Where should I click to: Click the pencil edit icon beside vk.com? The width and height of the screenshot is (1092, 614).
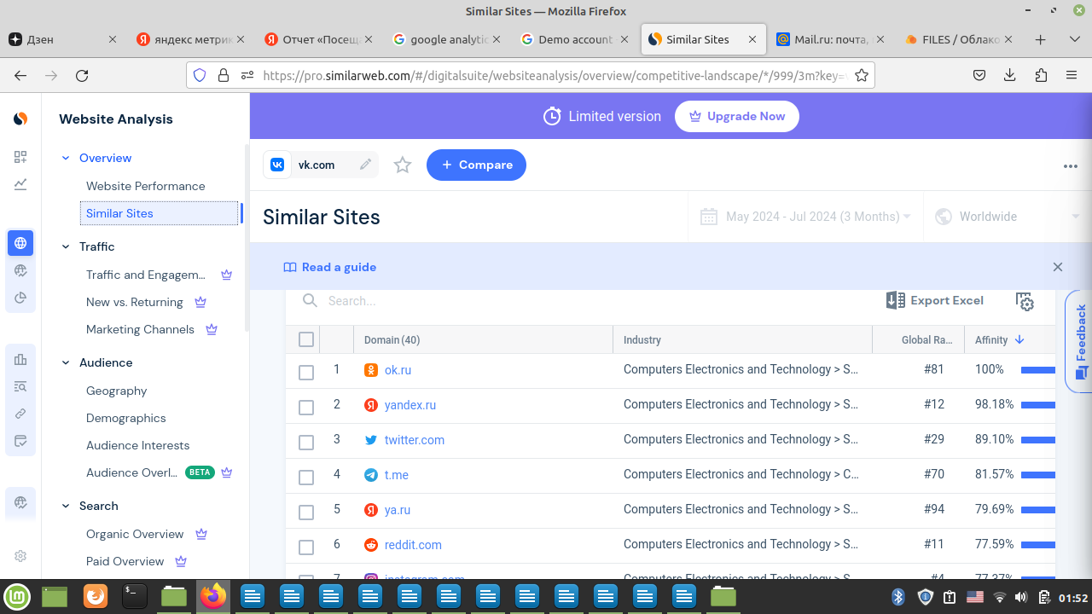coord(366,165)
